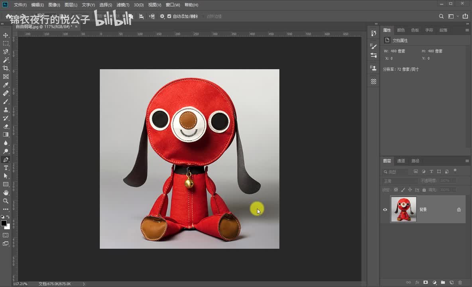Click the trash icon in Layers panel
This screenshot has height=287, width=472.
click(460, 282)
